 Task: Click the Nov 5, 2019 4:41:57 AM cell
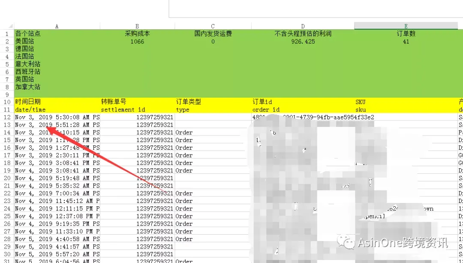pyautogui.click(x=57, y=247)
